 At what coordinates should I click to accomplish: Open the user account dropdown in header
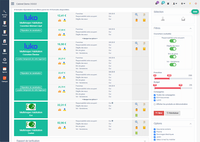pos(175,4)
